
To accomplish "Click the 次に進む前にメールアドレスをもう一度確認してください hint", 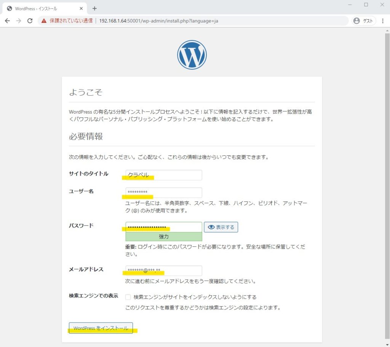I will 190,281.
